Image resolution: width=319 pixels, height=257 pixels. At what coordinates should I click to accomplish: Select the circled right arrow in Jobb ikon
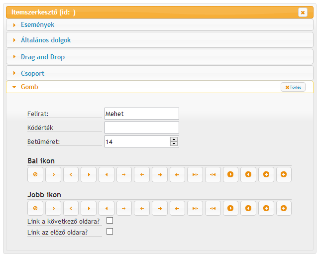(x=266, y=208)
